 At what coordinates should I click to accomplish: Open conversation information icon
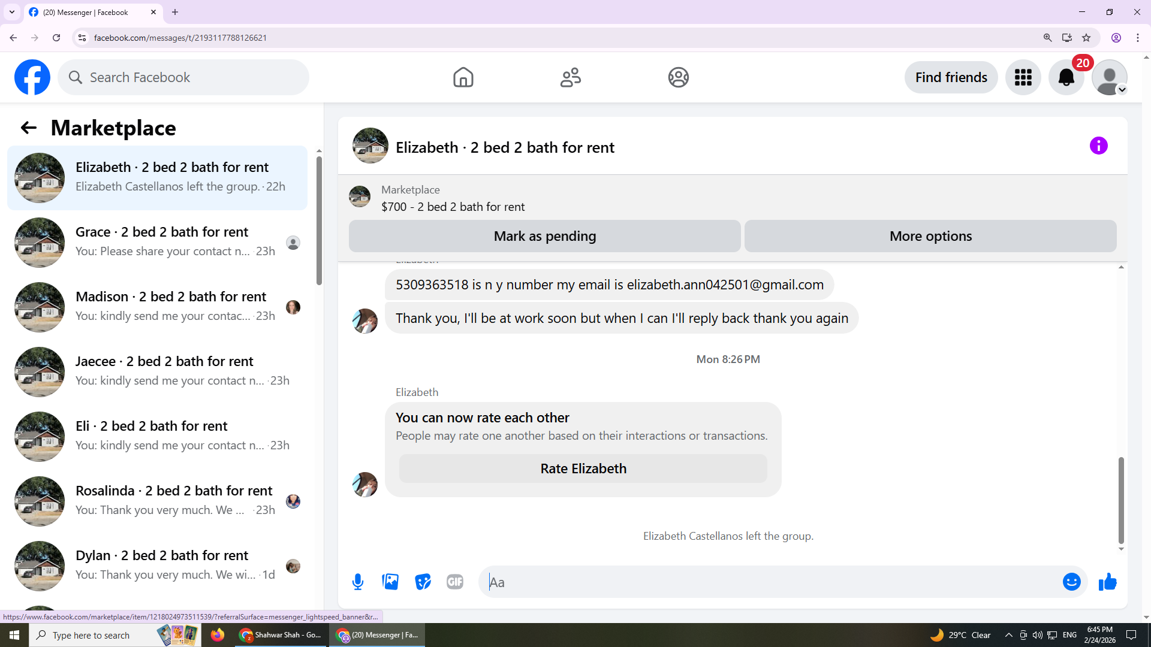1098,146
